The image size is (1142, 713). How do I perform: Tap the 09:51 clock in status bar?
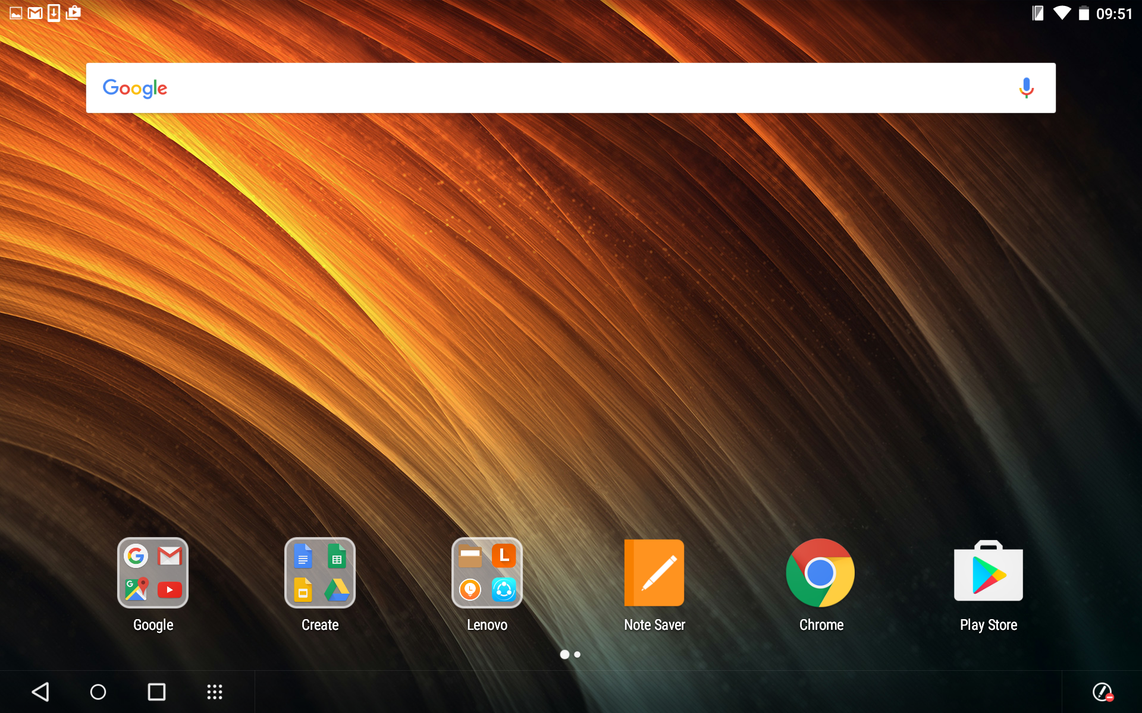[1114, 14]
